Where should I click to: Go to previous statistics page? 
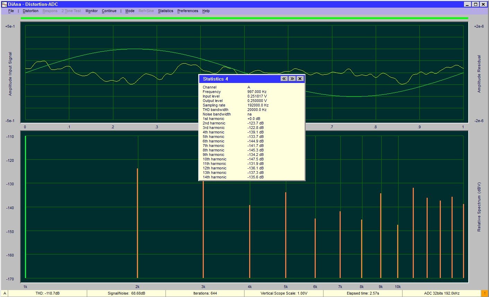tap(284, 79)
